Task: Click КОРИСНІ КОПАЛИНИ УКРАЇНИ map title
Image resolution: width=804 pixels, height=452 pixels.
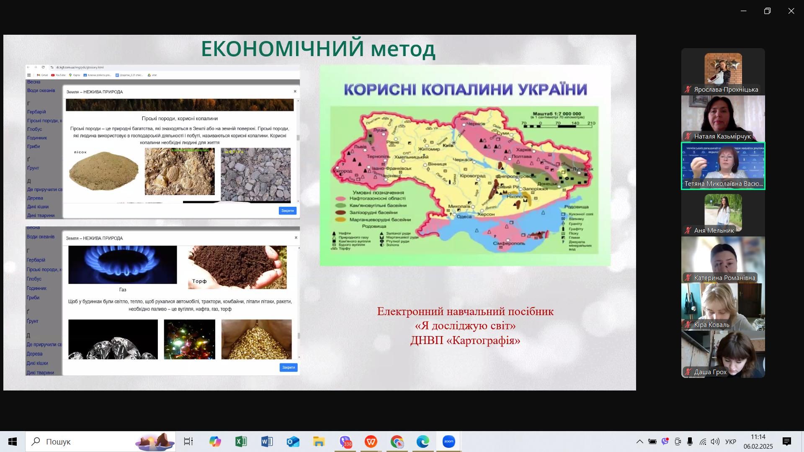Action: pos(465,90)
